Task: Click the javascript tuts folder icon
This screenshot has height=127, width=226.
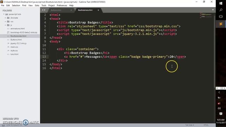Action: tap(7, 14)
